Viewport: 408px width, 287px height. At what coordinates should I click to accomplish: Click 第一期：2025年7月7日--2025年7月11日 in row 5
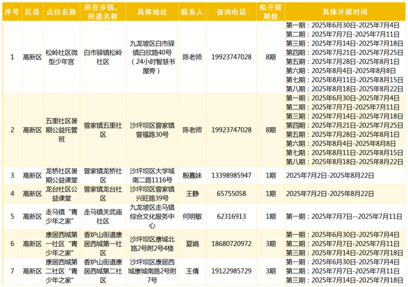pos(344,216)
